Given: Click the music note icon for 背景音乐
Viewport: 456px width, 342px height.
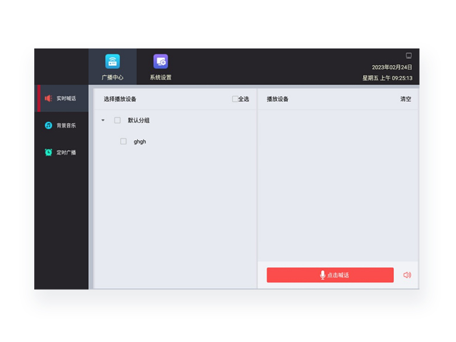Looking at the screenshot, I should coord(48,125).
